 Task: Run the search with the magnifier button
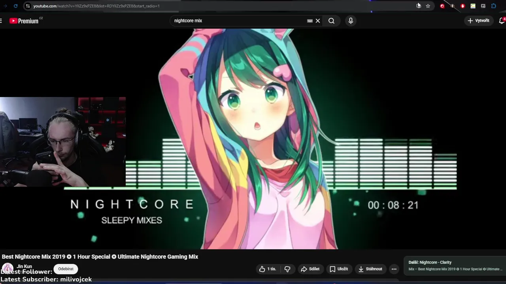coord(331,21)
